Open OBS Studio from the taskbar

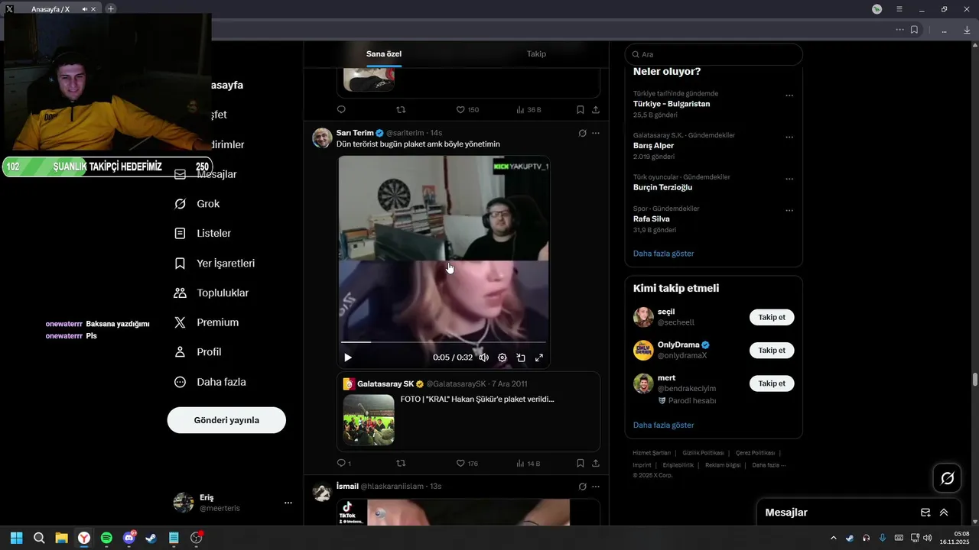point(197,539)
